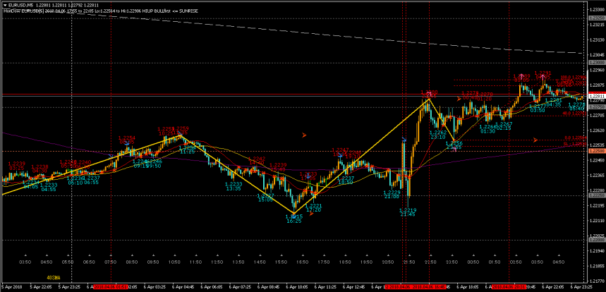Click blue arrow above the 21:45 spike candle
The height and width of the screenshot is (292, 606).
pos(404,139)
